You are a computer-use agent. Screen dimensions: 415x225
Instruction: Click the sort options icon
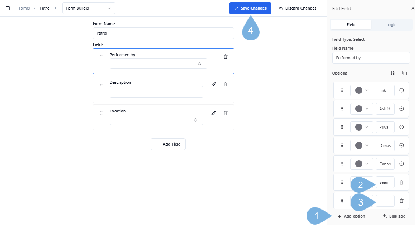pyautogui.click(x=393, y=73)
